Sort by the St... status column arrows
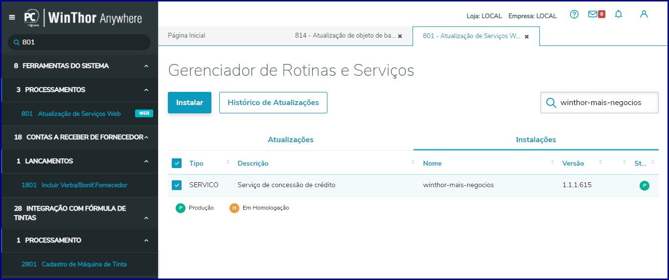669x280 pixels. point(653,162)
